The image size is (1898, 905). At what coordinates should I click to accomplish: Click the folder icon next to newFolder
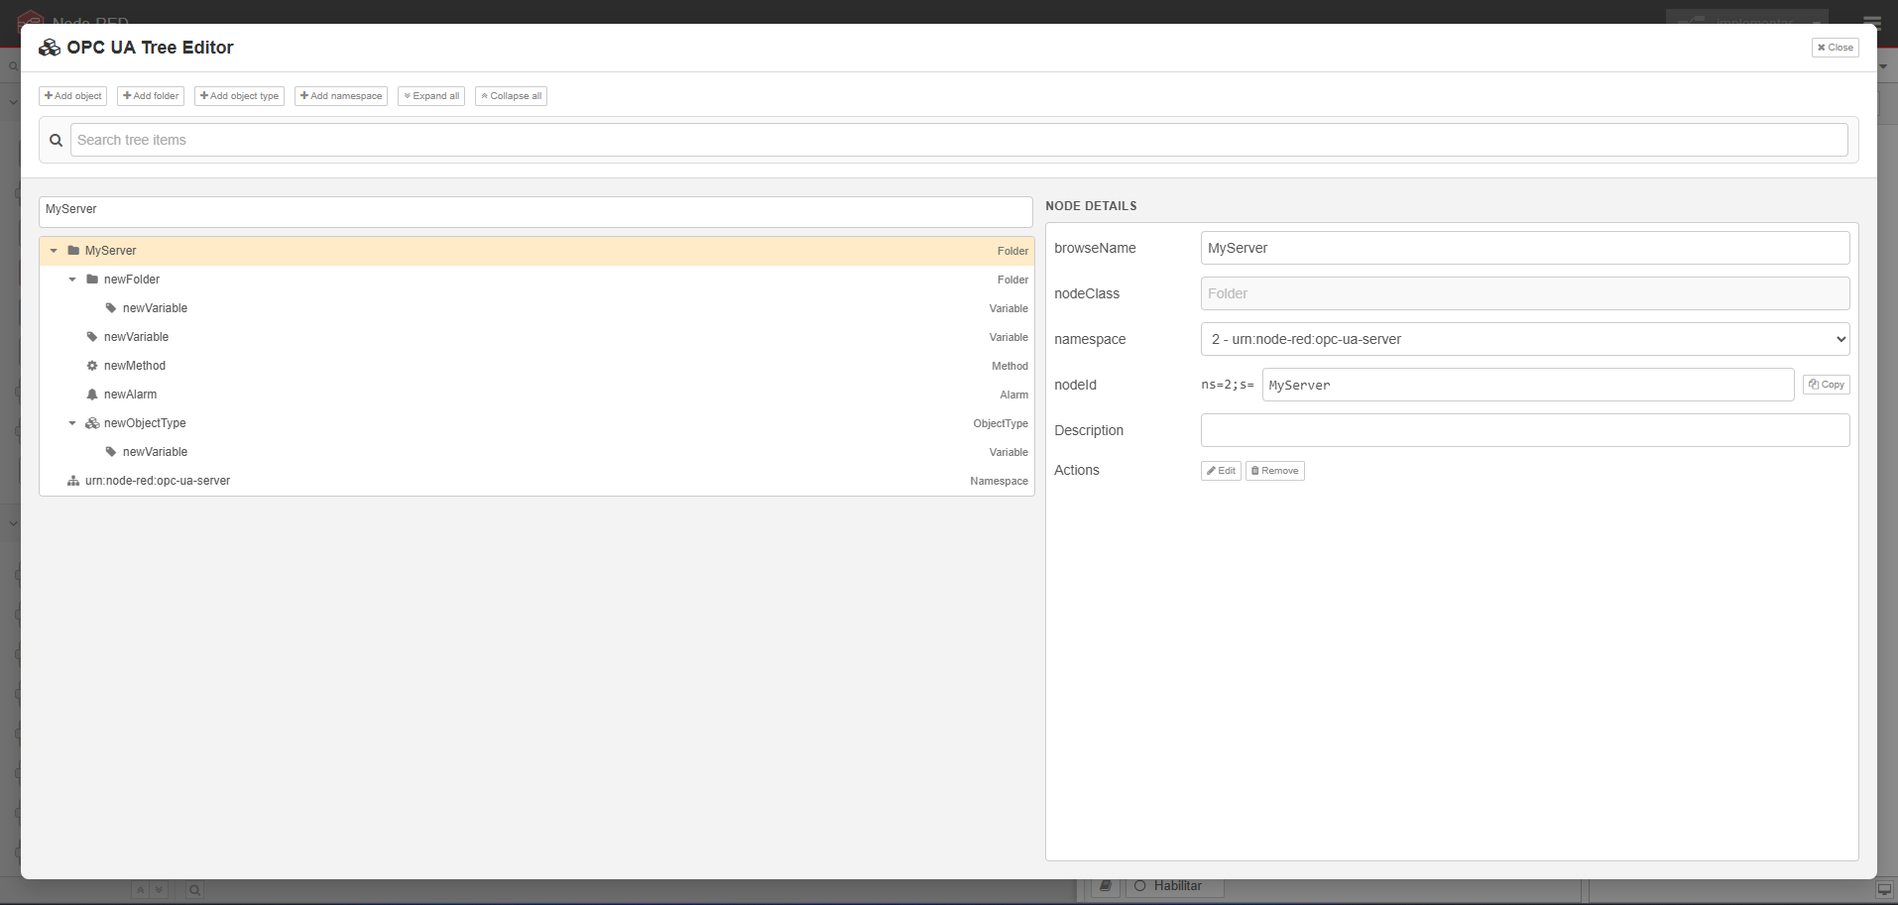pos(92,280)
